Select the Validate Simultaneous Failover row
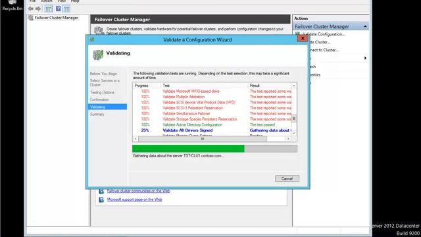Screen dimensions: 421x237 click(212, 114)
